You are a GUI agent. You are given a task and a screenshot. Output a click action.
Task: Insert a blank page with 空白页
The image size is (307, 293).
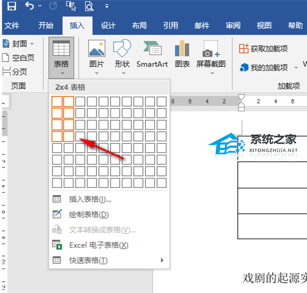click(18, 57)
